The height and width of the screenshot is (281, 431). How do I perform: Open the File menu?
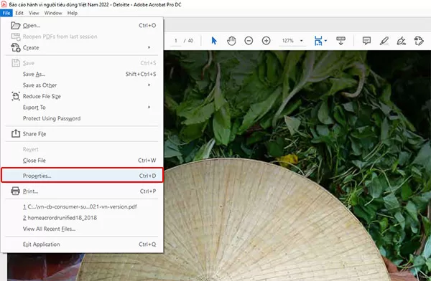[6, 13]
